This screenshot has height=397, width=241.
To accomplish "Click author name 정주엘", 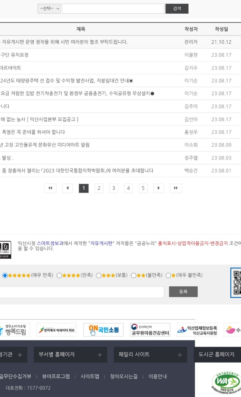I will [191, 158].
